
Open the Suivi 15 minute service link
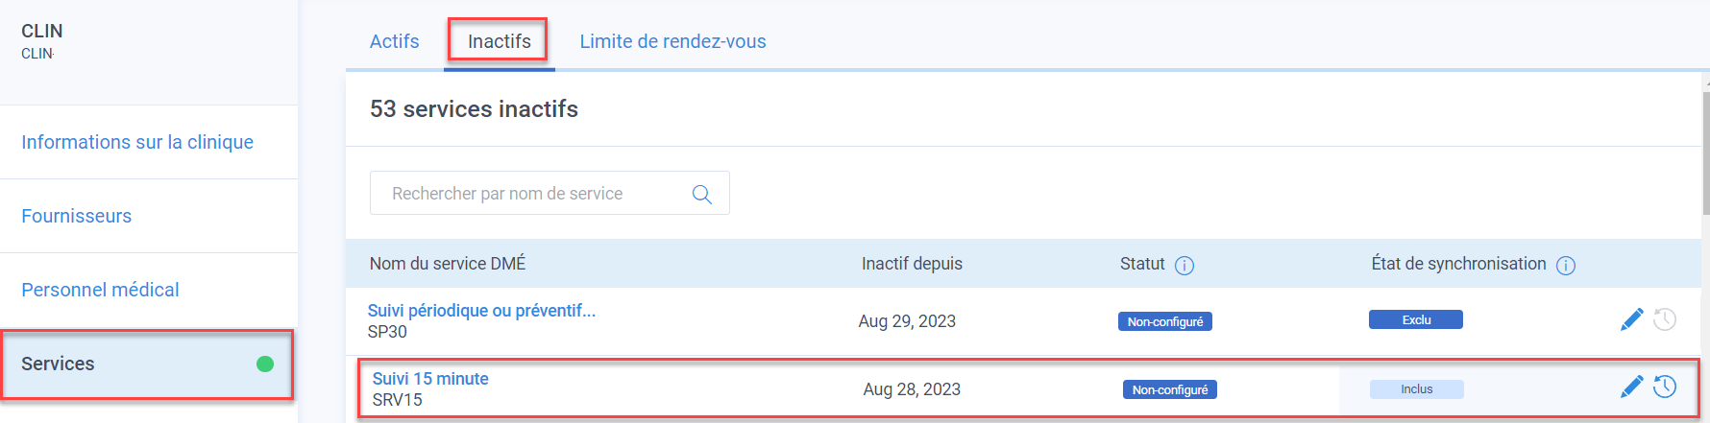(430, 379)
